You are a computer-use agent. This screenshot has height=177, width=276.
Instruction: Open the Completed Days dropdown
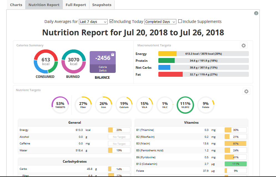[x=160, y=22]
